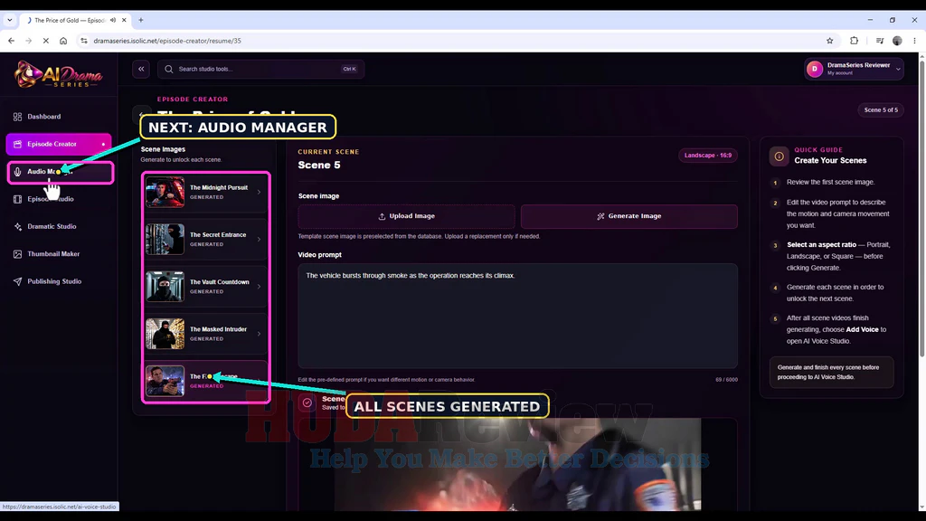
Task: Open the Thumbnail Maker tool
Action: 59,254
